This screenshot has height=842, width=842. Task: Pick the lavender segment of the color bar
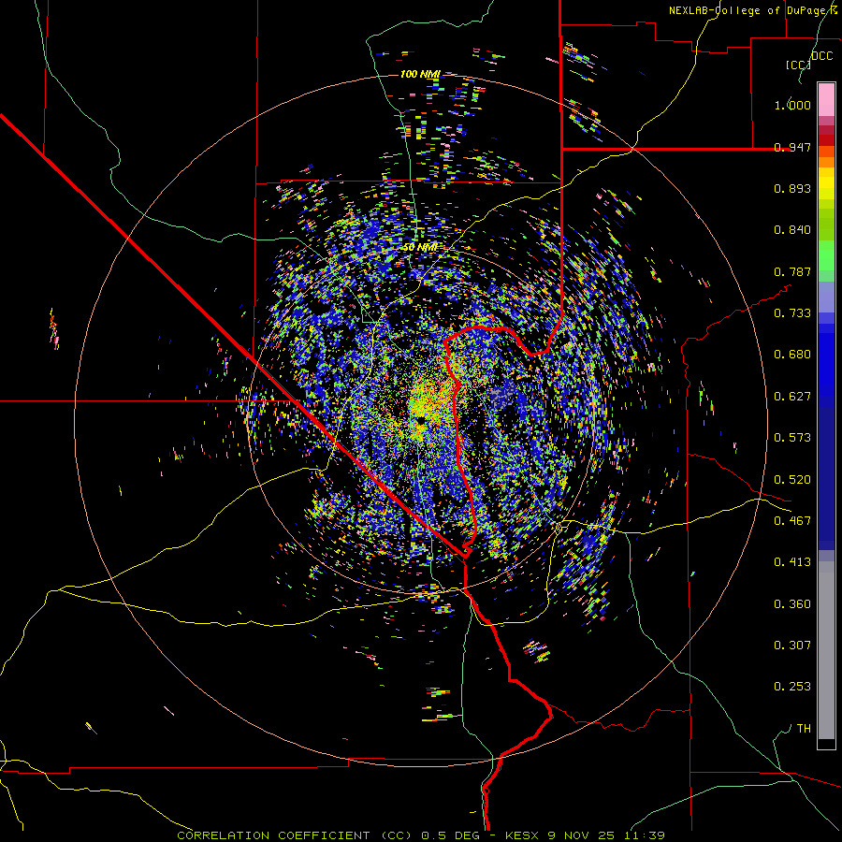pyautogui.click(x=826, y=297)
